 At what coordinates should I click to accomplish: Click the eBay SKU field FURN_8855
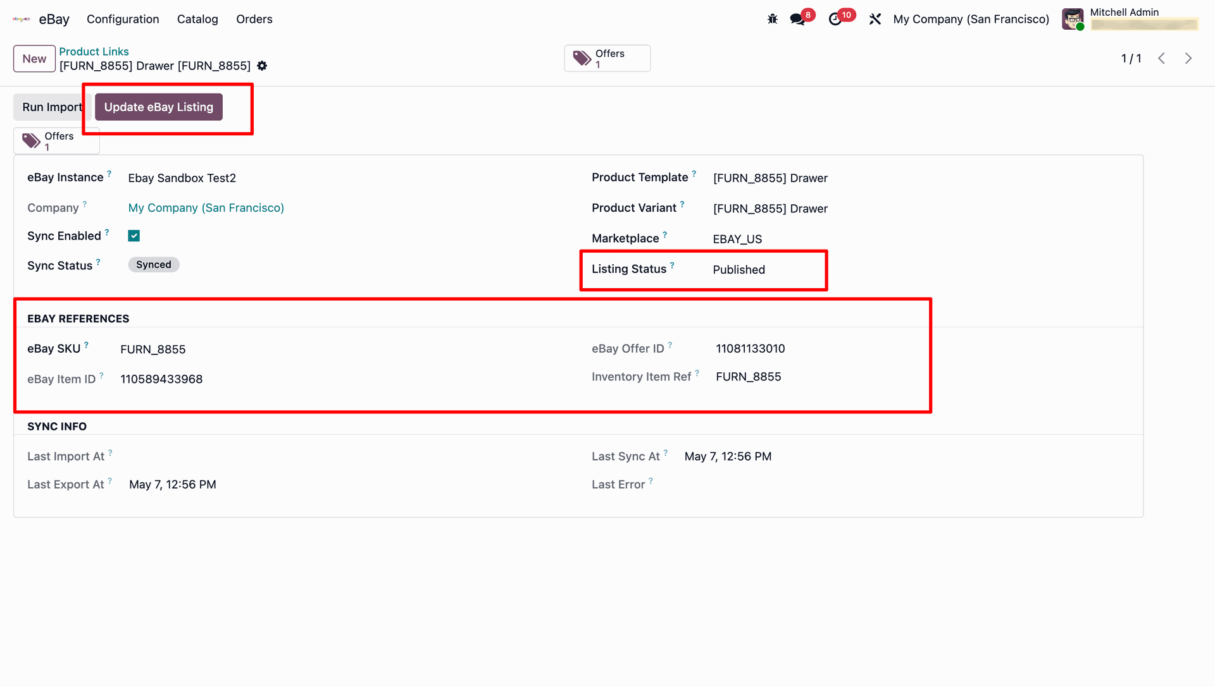pyautogui.click(x=153, y=350)
